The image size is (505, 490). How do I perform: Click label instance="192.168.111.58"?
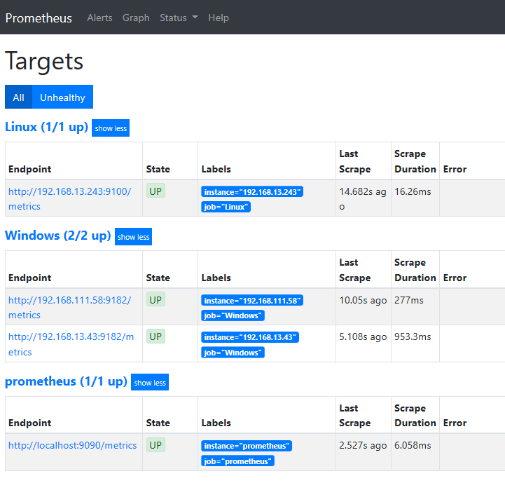click(252, 301)
